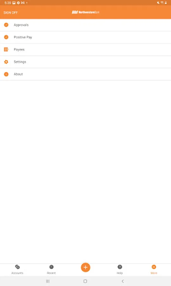This screenshot has width=171, height=286.
Task: Open the Positive Pay menu entry
Action: click(x=85, y=37)
